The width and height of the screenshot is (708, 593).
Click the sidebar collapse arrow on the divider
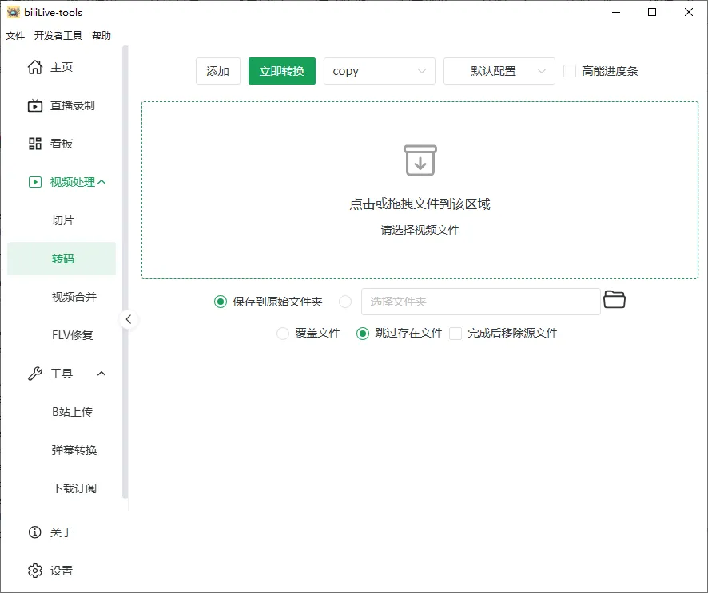[129, 318]
